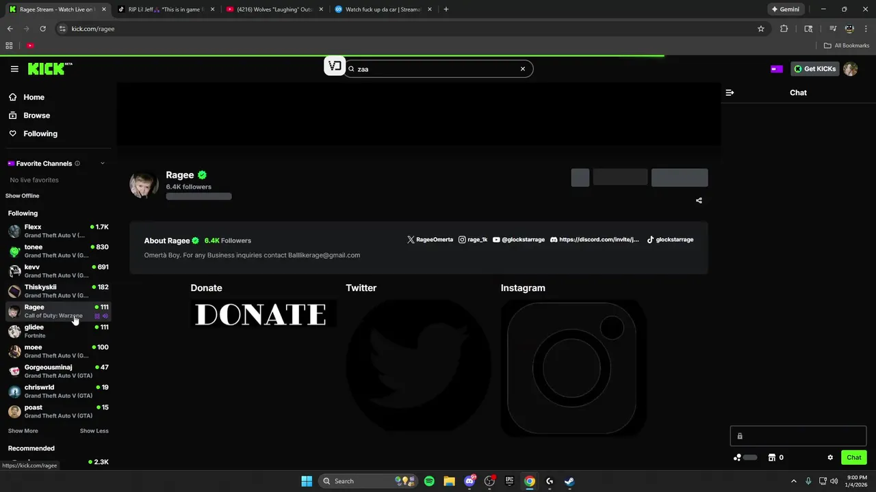Open glockstarrage TikTok link
Screen dimensions: 876x492
point(670,240)
